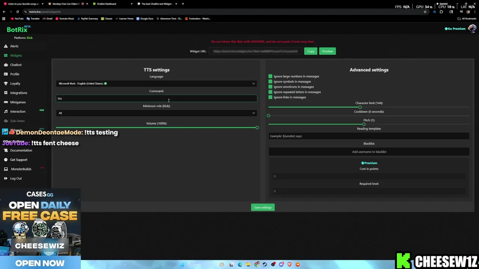
Task: Open the Google Docs bookmark
Action: tap(145, 19)
